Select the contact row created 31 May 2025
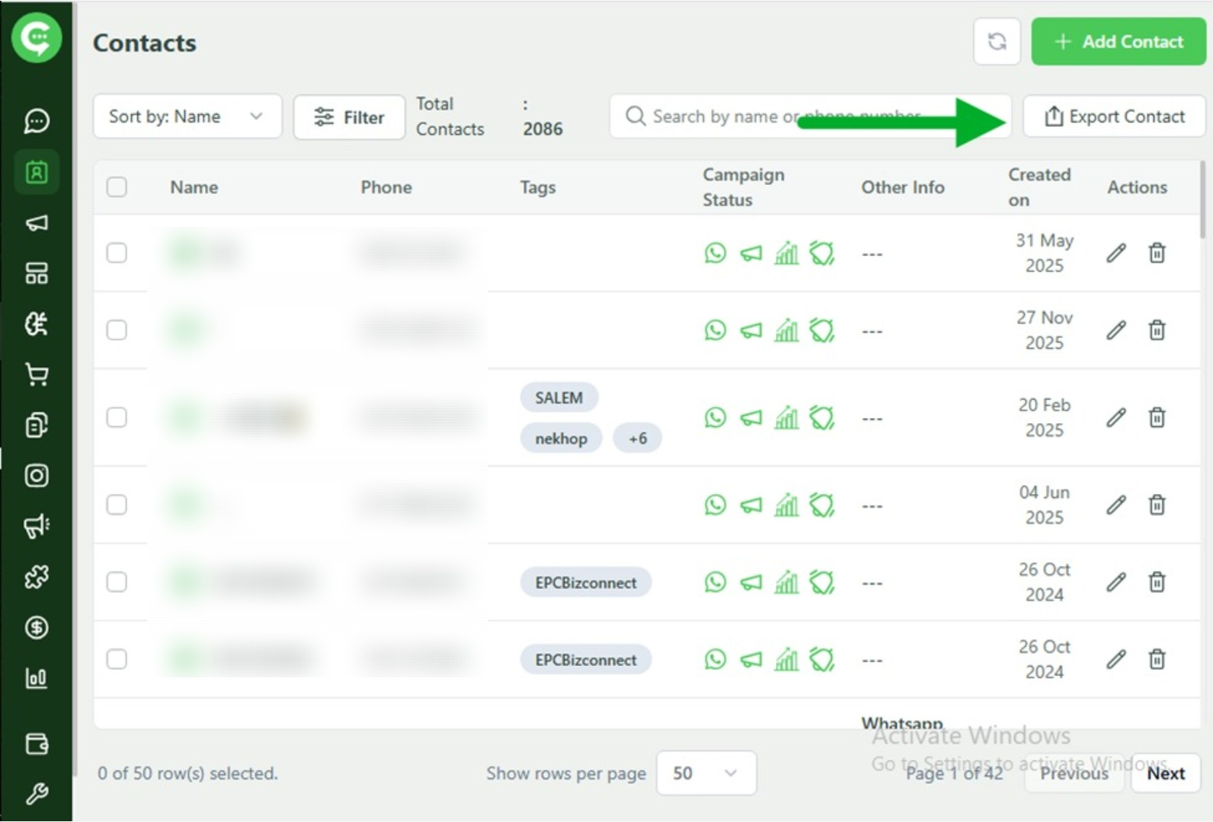 [117, 253]
